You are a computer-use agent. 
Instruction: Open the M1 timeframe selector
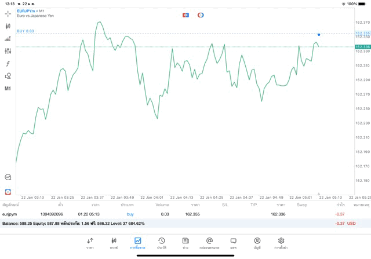8,89
